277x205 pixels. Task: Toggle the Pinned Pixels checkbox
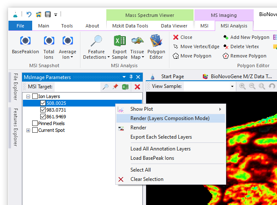[35, 123]
